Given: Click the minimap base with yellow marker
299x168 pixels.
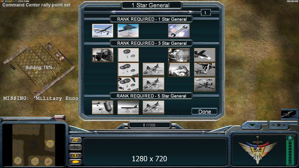Looking at the screenshot, I should coord(50,144).
